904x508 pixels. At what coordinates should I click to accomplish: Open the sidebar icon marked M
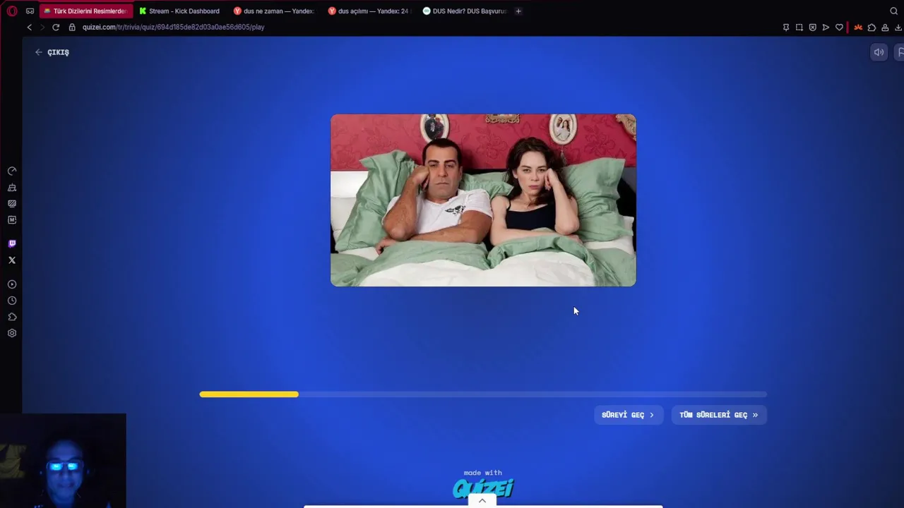point(12,220)
